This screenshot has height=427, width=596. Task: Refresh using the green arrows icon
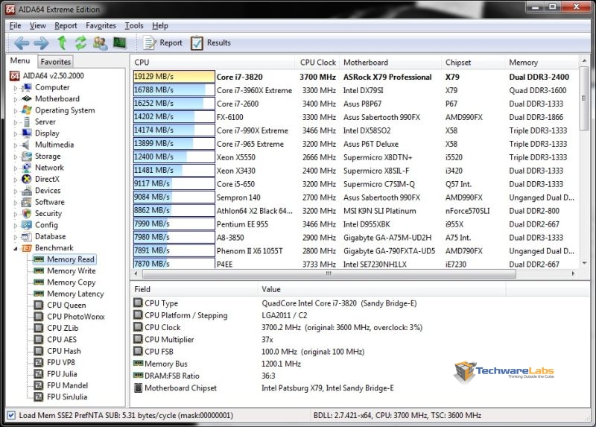tap(80, 42)
